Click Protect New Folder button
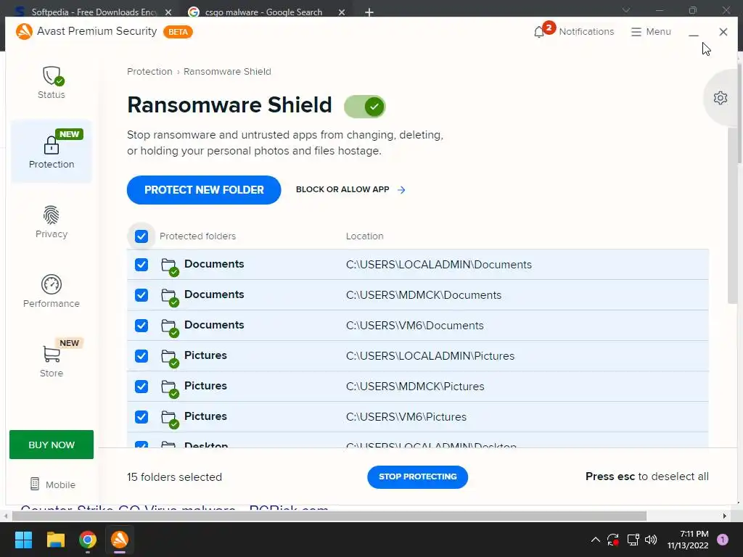This screenshot has height=557, width=743. point(204,190)
